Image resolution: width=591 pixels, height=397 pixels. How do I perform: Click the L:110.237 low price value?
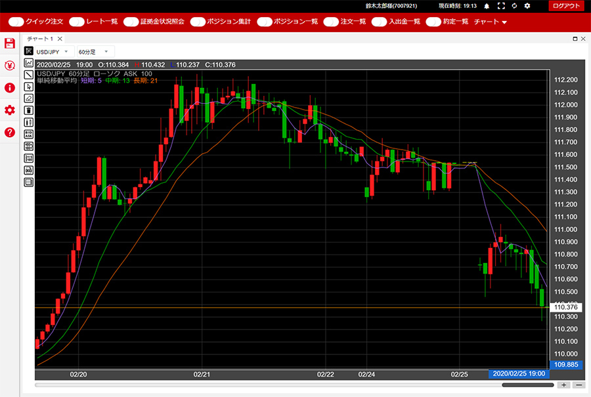click(185, 65)
